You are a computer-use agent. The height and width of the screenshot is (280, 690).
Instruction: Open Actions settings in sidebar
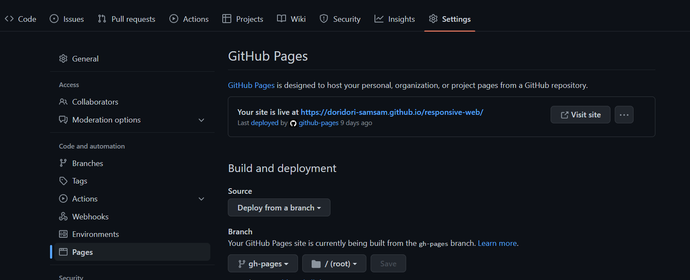click(132, 199)
